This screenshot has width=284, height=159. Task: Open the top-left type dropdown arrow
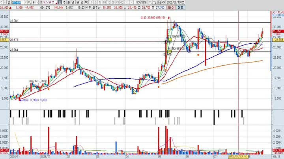coord(5,2)
